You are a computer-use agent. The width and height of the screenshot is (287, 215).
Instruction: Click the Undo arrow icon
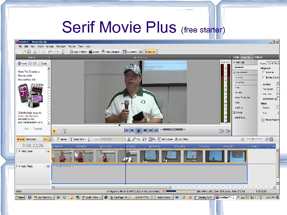[50, 52]
